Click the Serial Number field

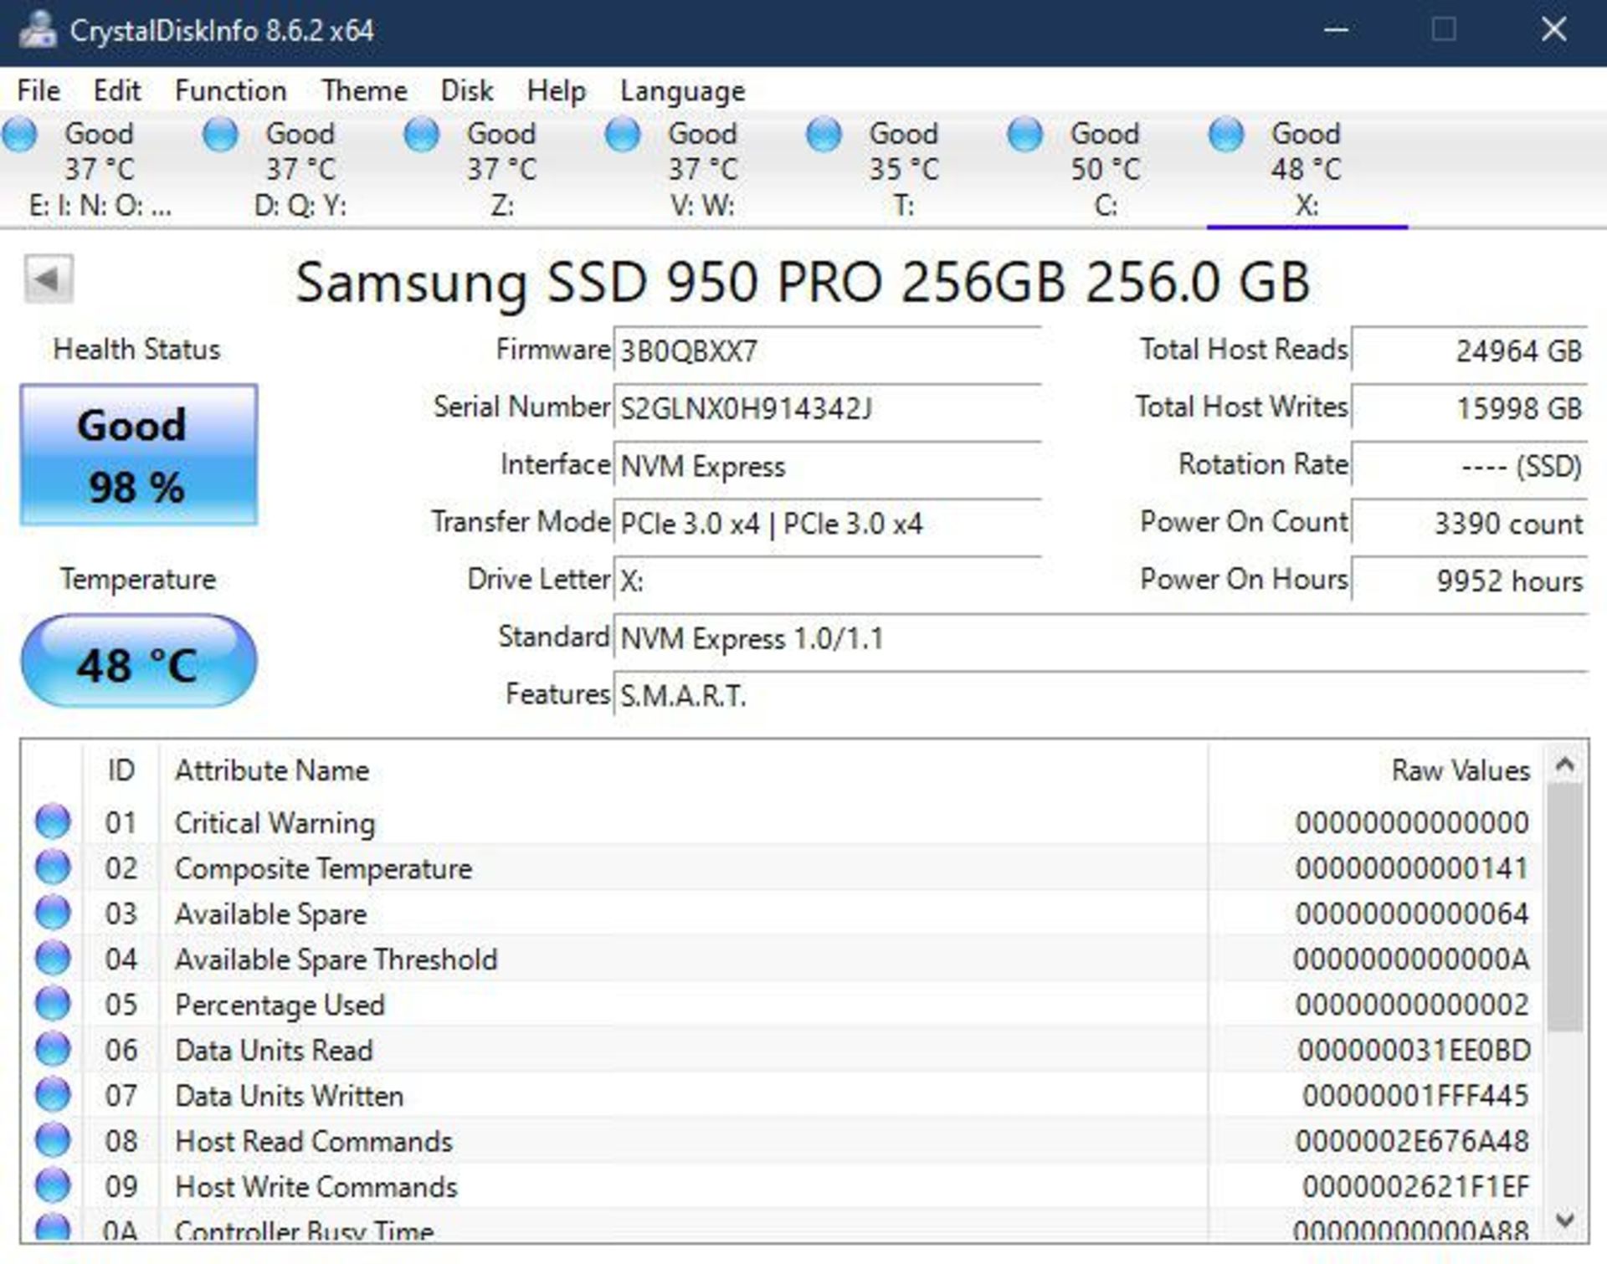coord(827,407)
